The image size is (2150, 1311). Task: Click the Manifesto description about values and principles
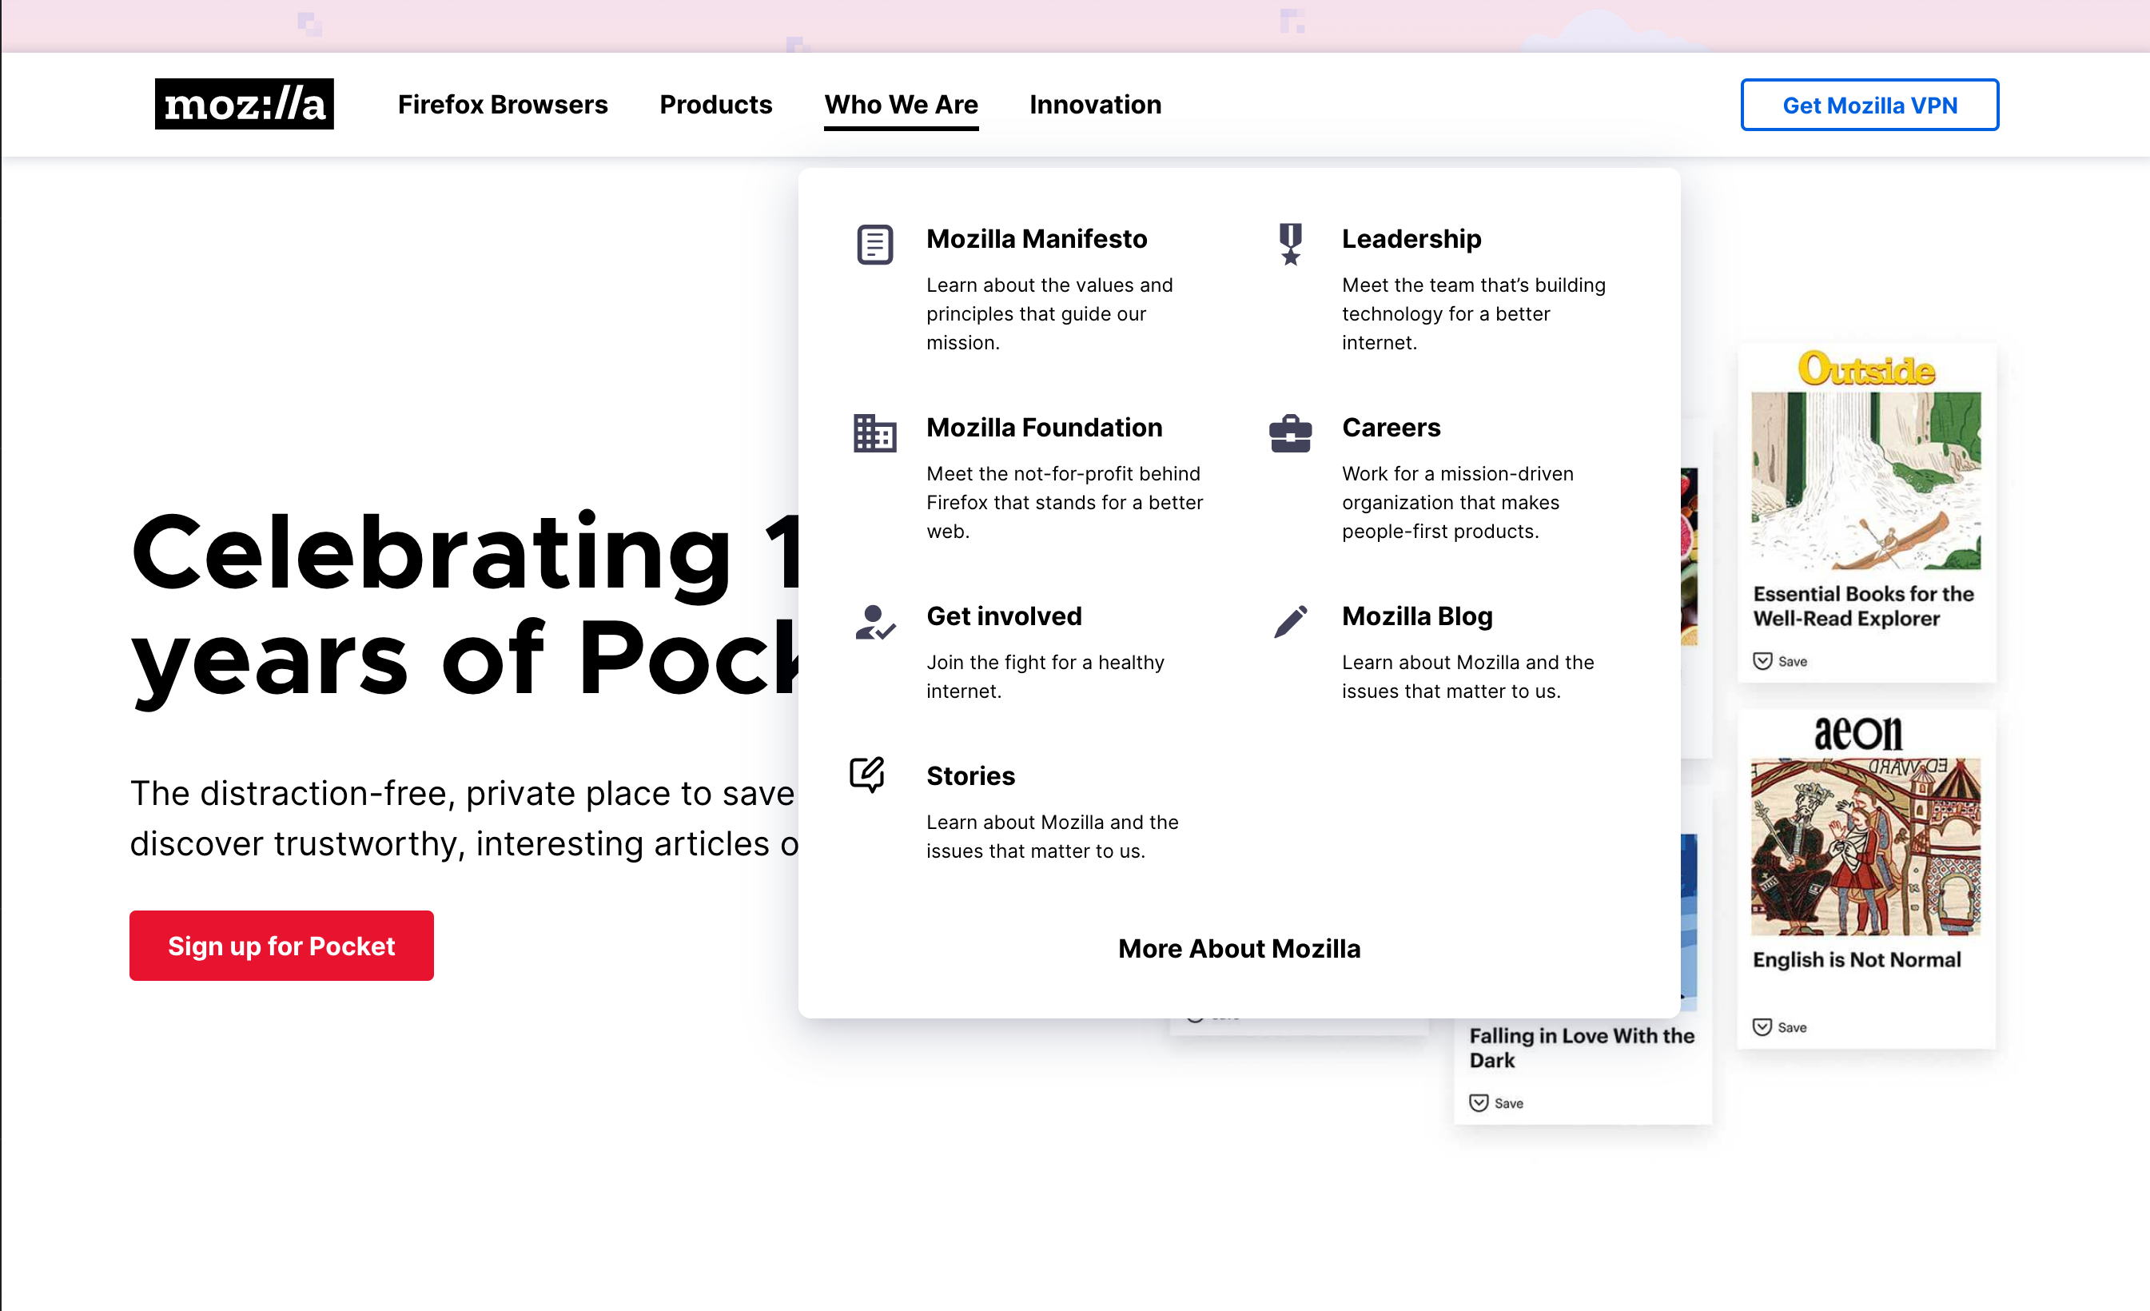click(x=1049, y=313)
